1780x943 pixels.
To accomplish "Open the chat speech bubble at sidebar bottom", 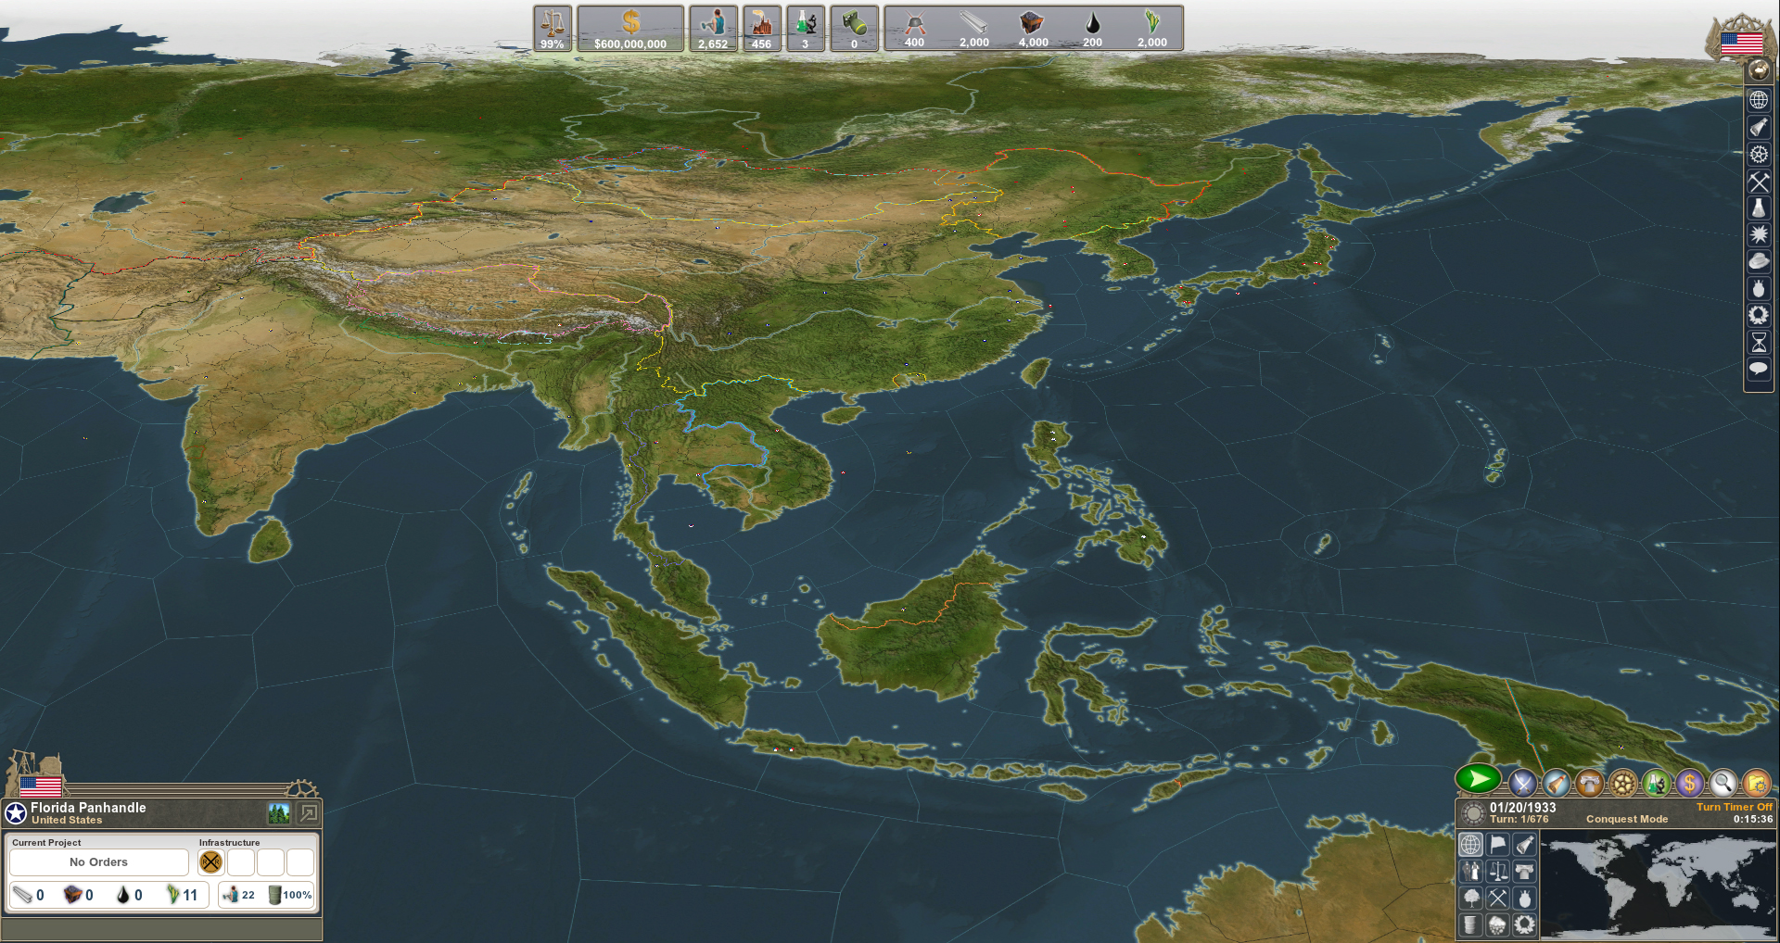I will coord(1758,369).
